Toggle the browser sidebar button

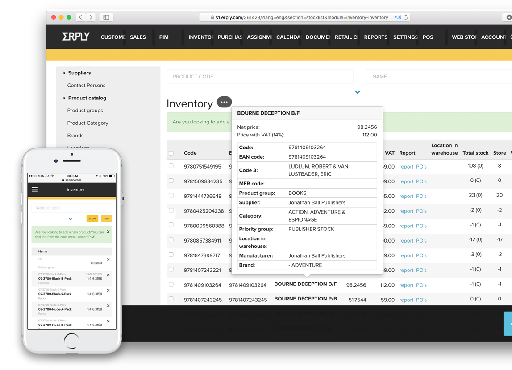(x=106, y=17)
